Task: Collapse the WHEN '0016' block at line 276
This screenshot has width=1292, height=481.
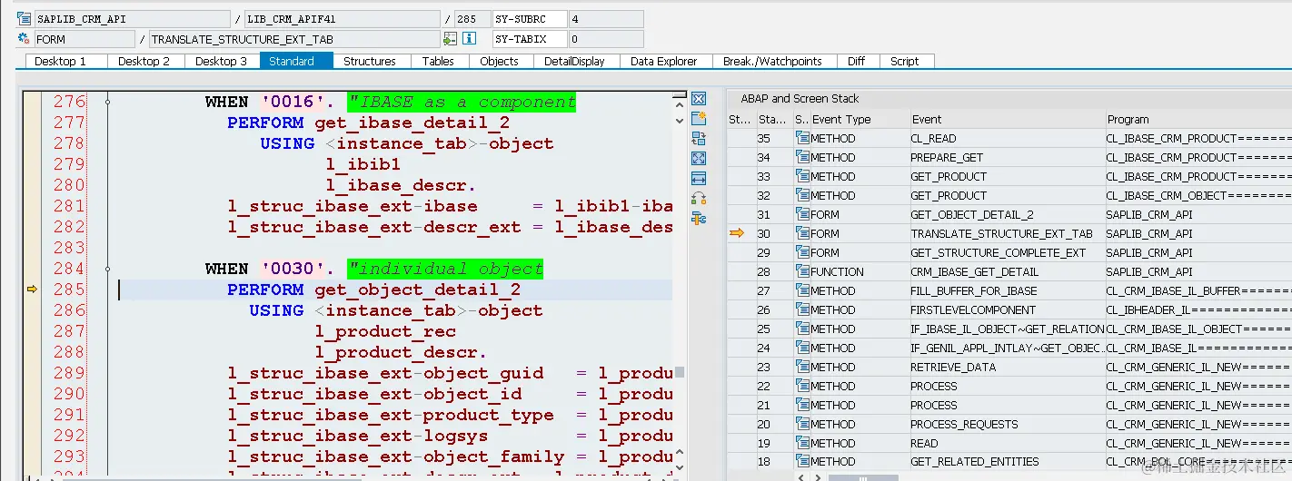Action: 107,102
